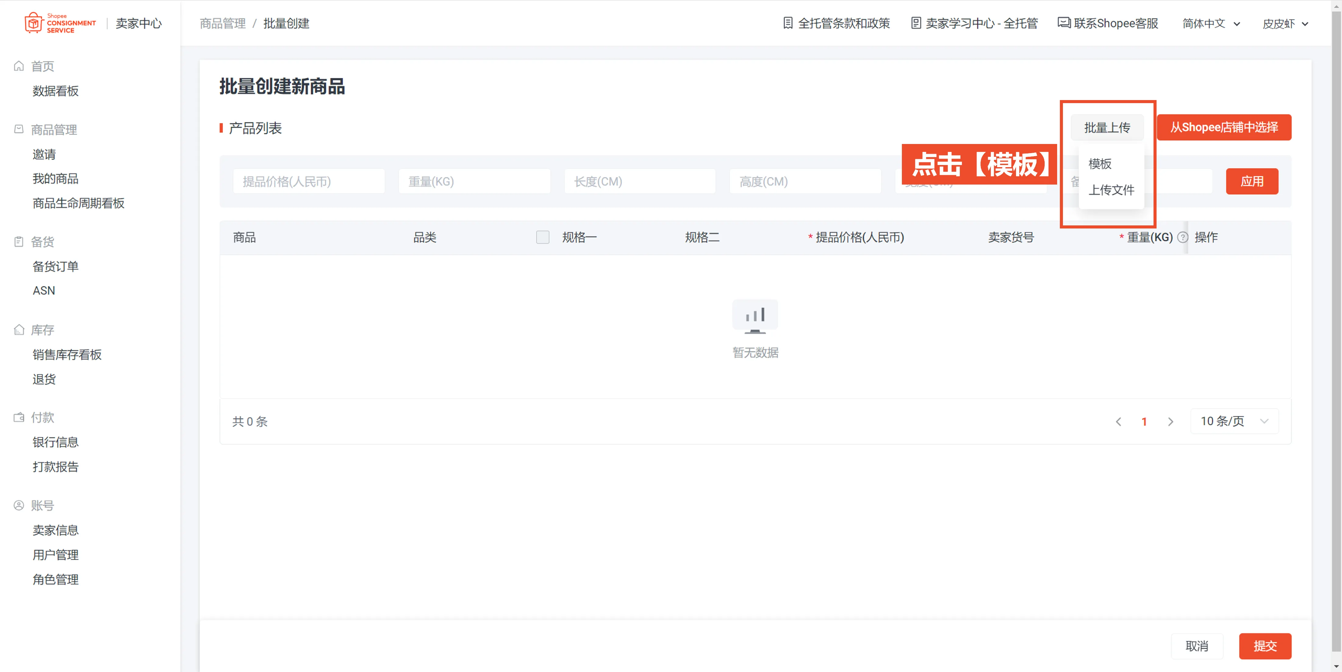Toggle the checkbox in the table header
Image resolution: width=1342 pixels, height=672 pixels.
(x=543, y=237)
